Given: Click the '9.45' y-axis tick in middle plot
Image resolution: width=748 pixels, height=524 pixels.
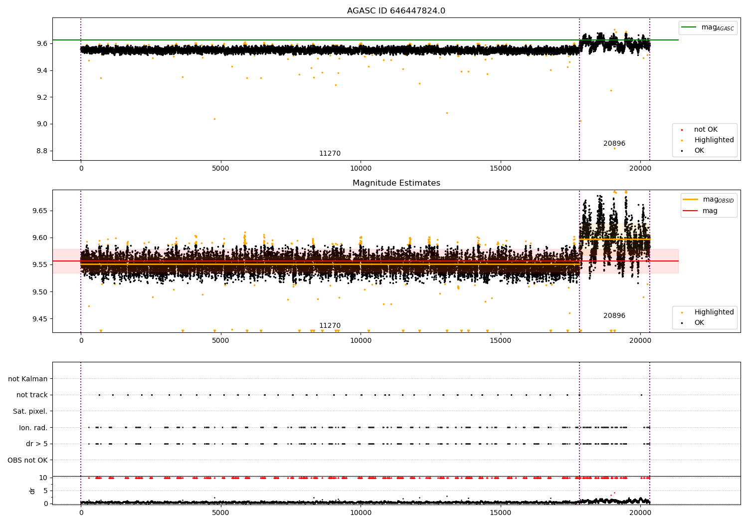Looking at the screenshot, I should tap(40, 319).
